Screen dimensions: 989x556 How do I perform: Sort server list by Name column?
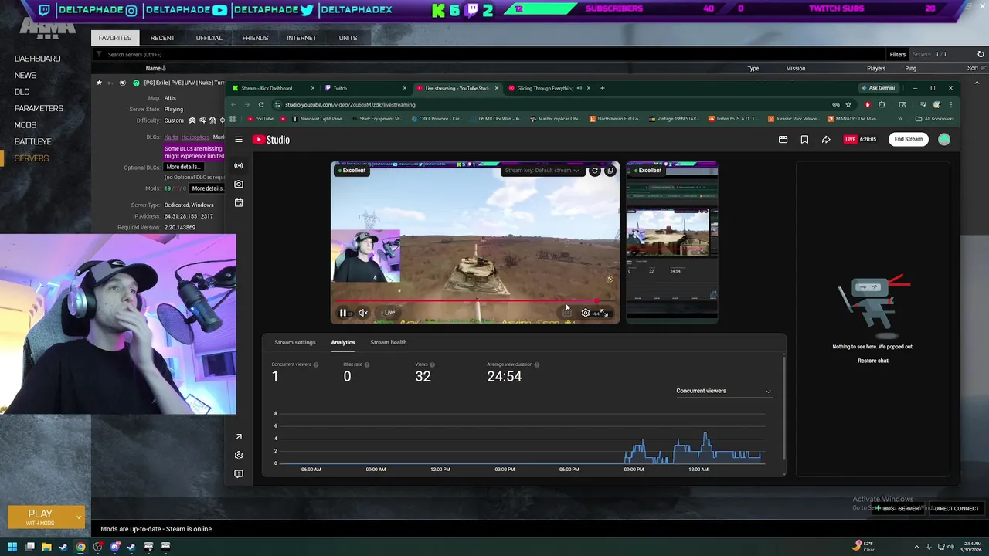[156, 68]
